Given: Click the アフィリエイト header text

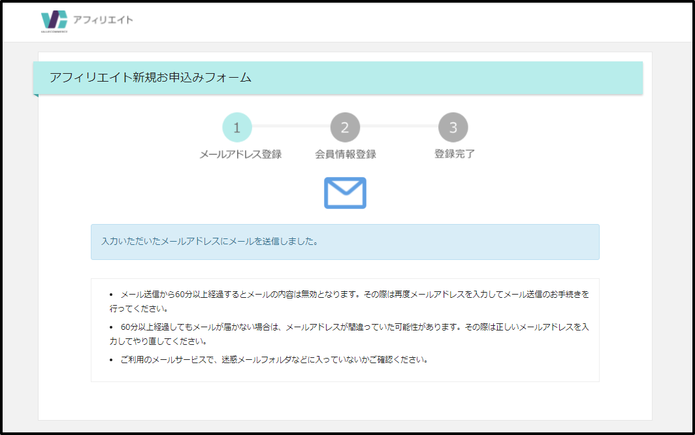Looking at the screenshot, I should click(x=103, y=20).
